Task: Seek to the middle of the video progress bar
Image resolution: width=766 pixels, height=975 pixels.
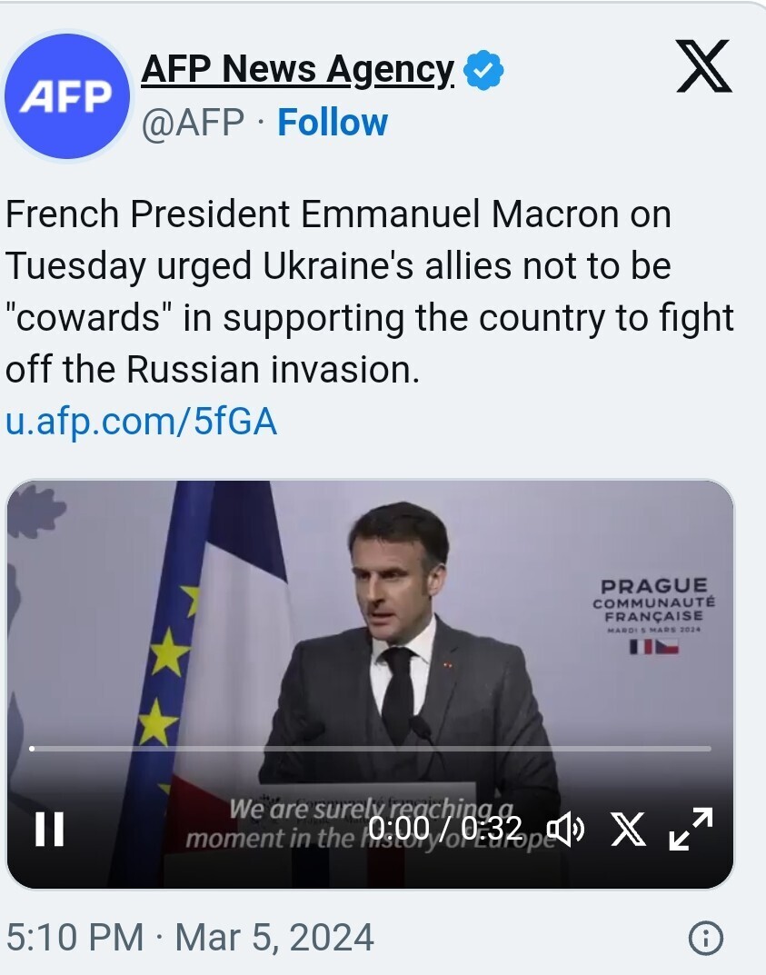Action: coord(371,749)
